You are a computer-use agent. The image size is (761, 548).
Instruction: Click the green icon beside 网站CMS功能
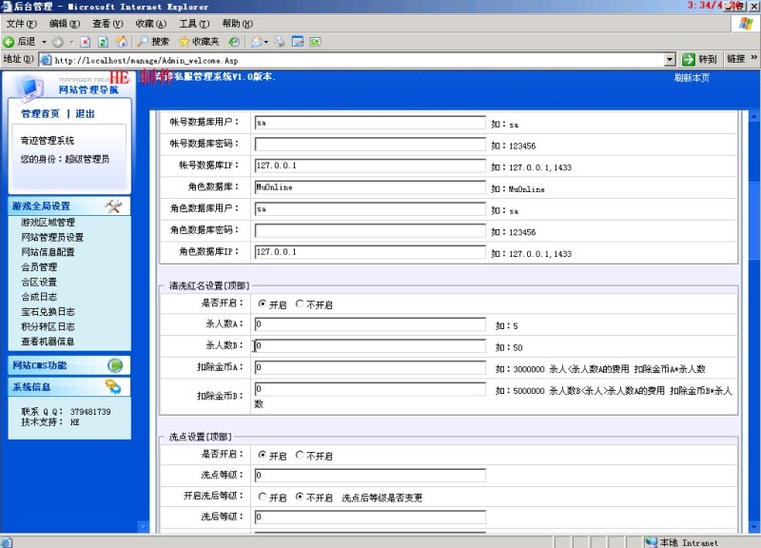114,365
